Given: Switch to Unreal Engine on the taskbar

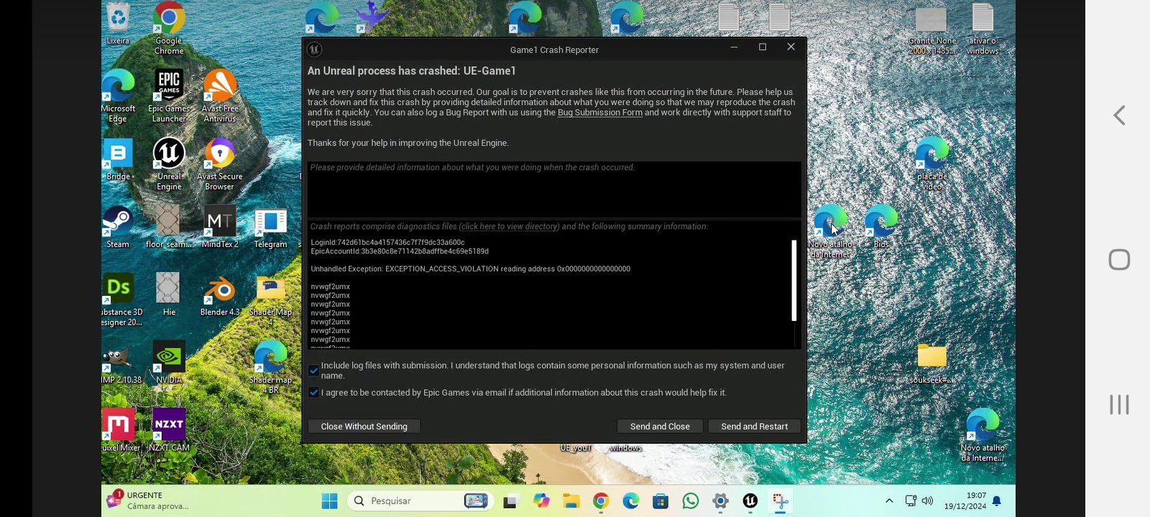Looking at the screenshot, I should (750, 501).
